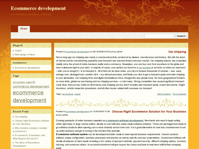The image size is (199, 149).
Task: Select the car auctions tag in tag cloud
Action: click(x=19, y=82)
